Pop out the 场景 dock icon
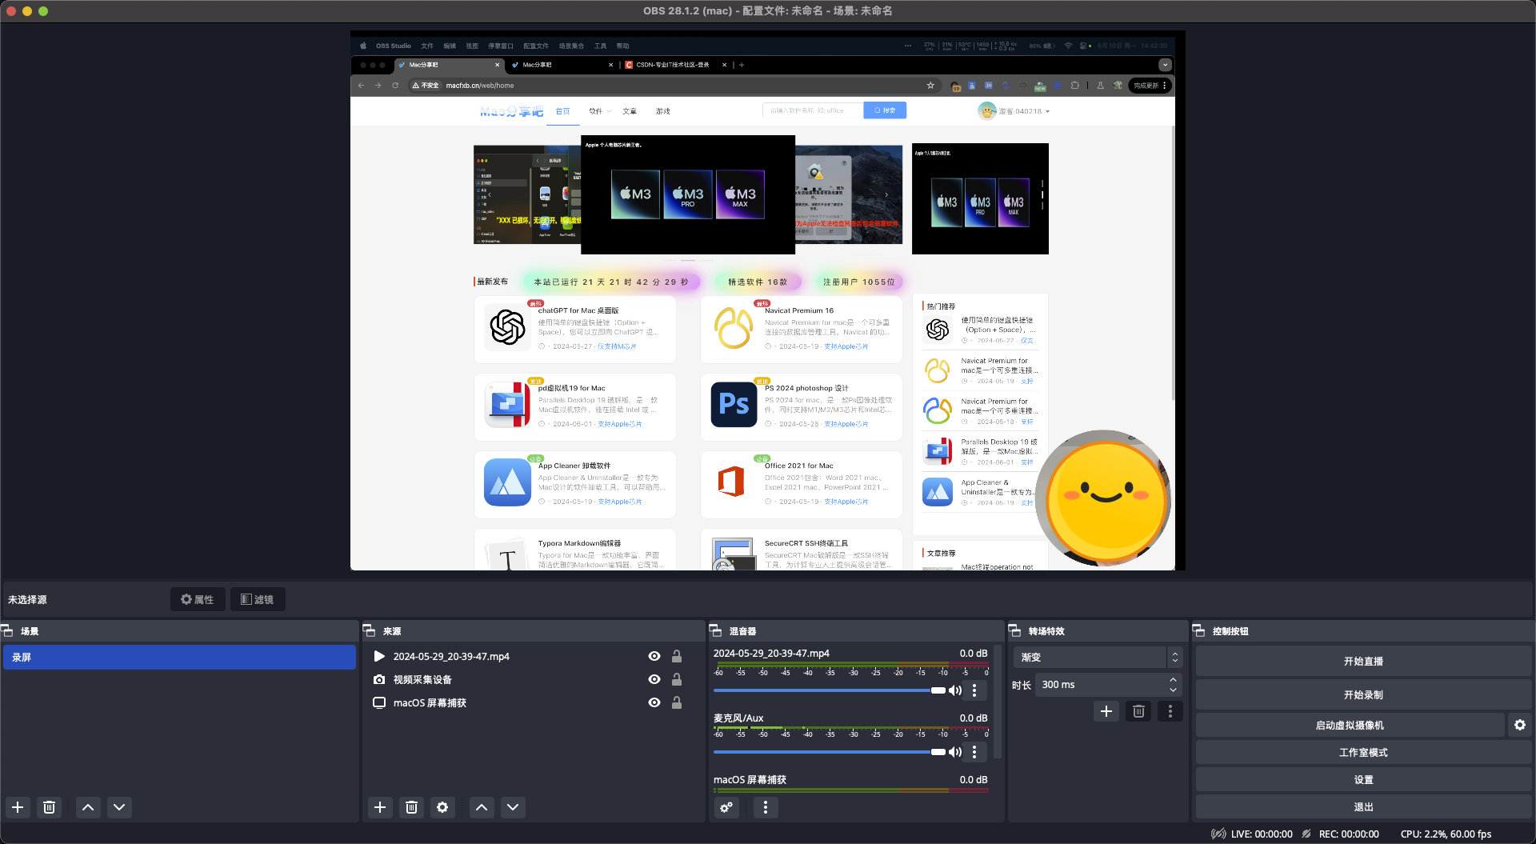The width and height of the screenshot is (1536, 844). [x=7, y=630]
